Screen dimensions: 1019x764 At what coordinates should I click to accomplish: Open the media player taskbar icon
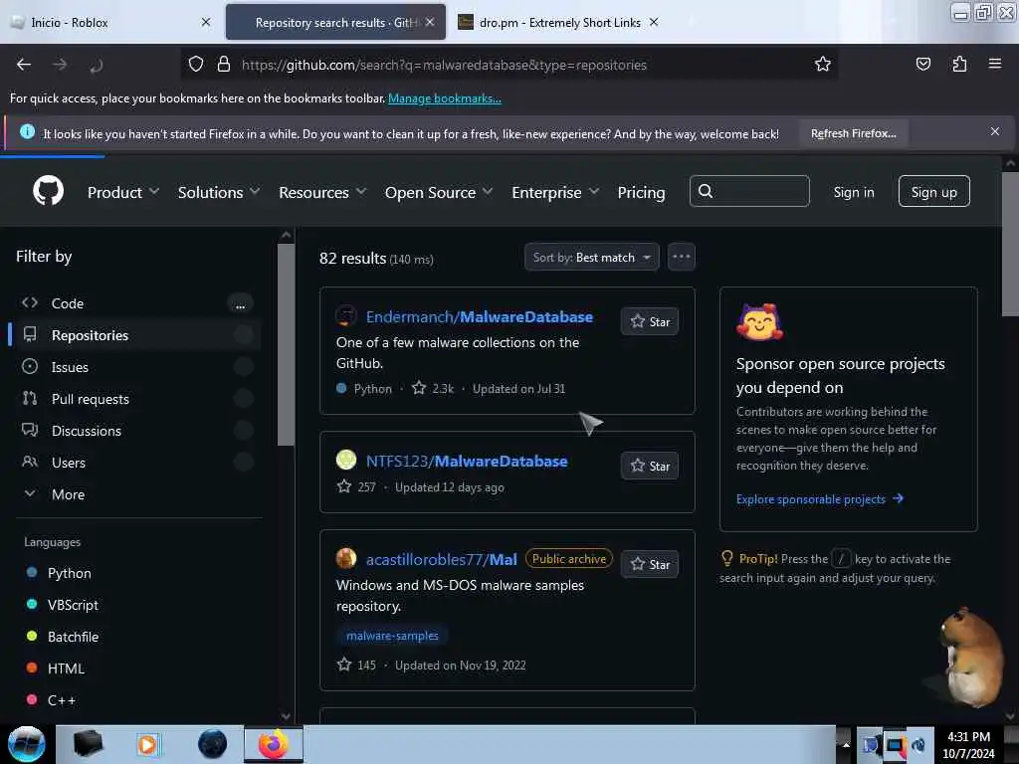click(147, 744)
